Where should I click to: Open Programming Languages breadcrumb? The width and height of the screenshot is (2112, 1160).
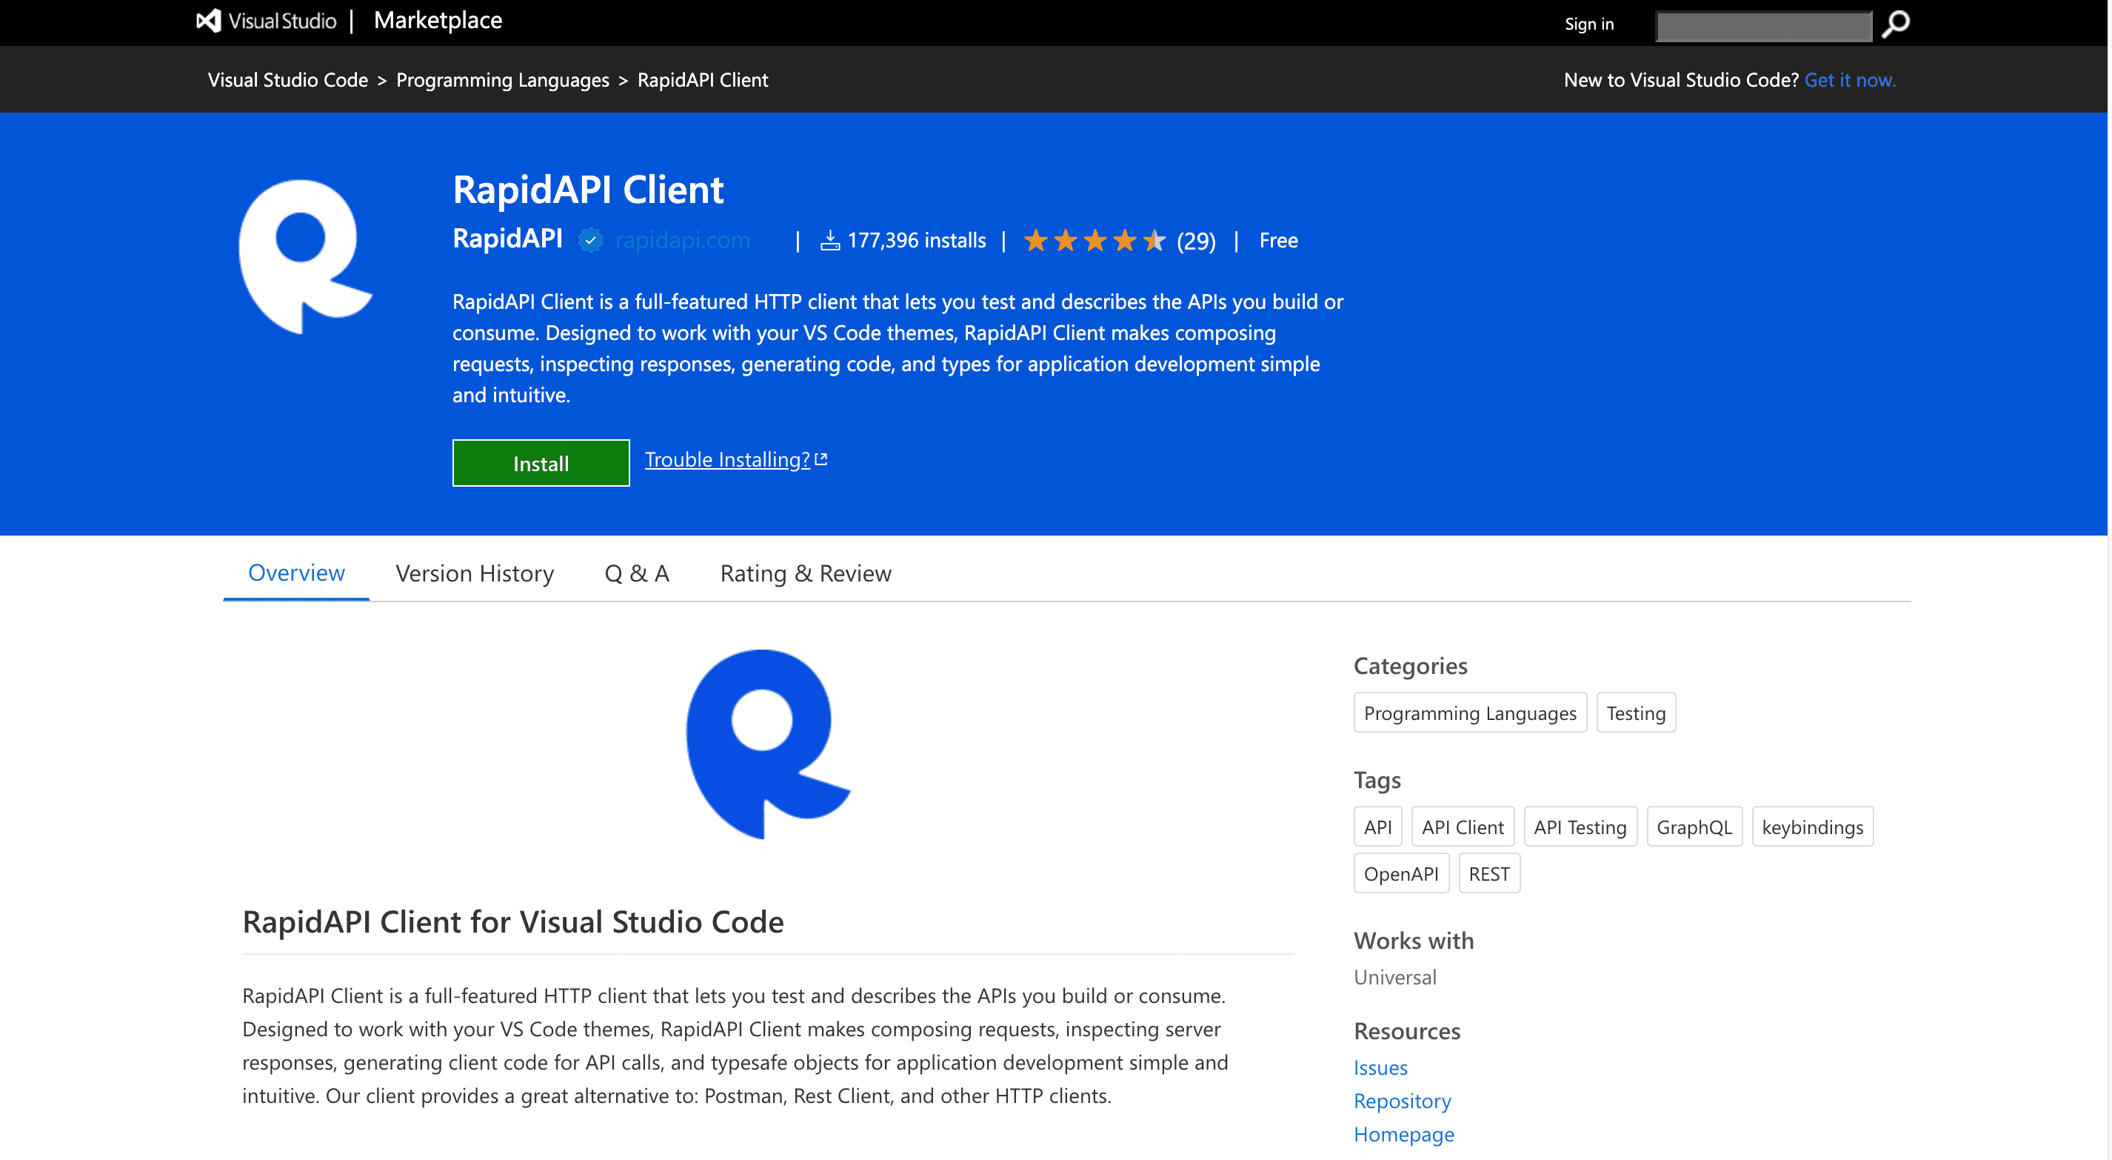point(503,79)
